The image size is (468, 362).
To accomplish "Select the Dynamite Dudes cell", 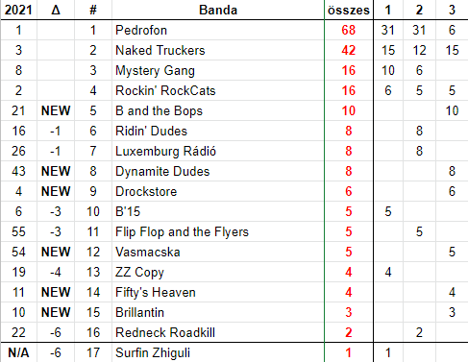I will pos(218,171).
